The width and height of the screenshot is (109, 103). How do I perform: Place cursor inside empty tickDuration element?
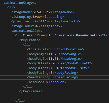click(54, 49)
